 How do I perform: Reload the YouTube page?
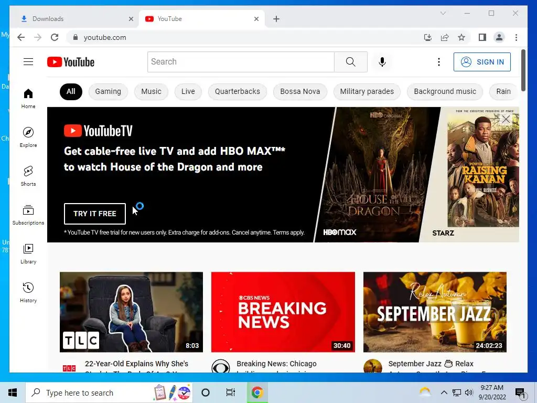55,37
